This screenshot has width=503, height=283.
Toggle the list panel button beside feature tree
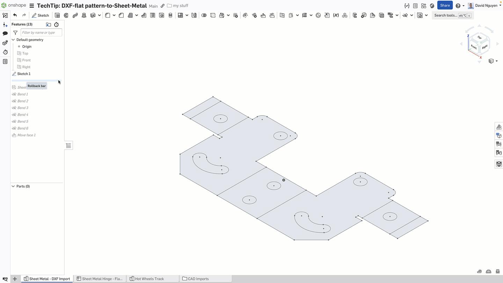(x=68, y=146)
